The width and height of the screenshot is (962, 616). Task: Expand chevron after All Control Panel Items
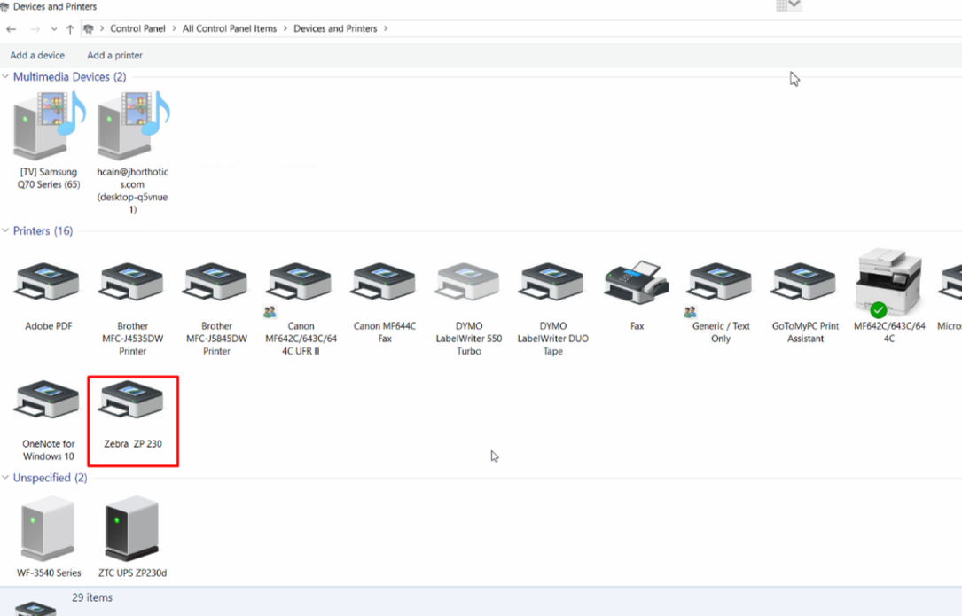point(285,28)
